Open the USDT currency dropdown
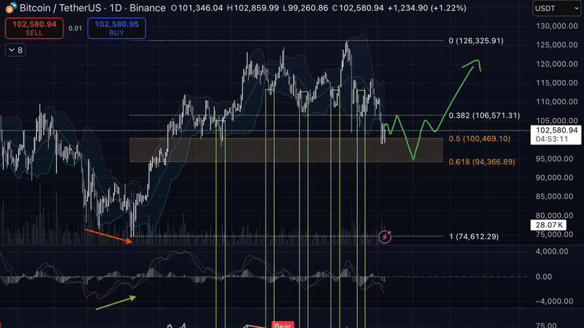 (557, 8)
